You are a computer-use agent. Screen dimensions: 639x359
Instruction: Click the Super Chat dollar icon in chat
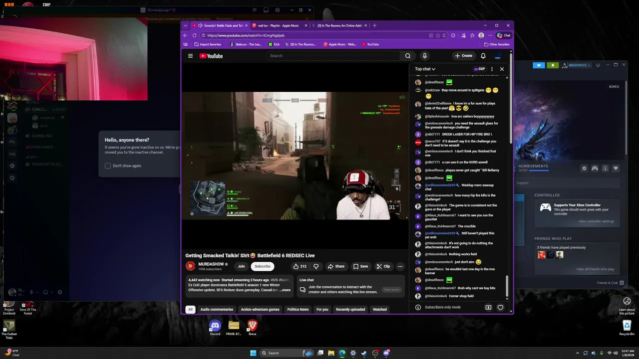point(488,307)
